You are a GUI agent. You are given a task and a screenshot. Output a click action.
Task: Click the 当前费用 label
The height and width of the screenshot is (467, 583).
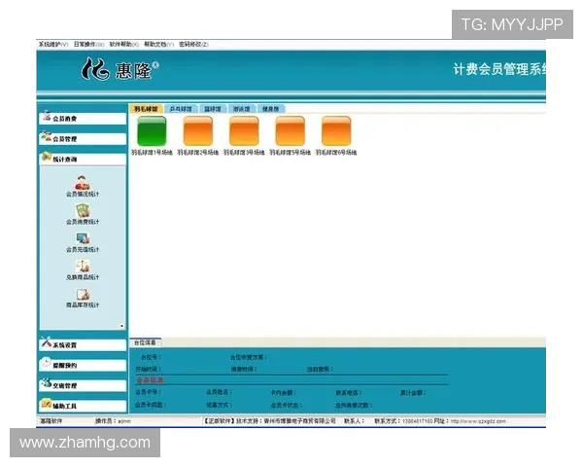click(x=320, y=369)
